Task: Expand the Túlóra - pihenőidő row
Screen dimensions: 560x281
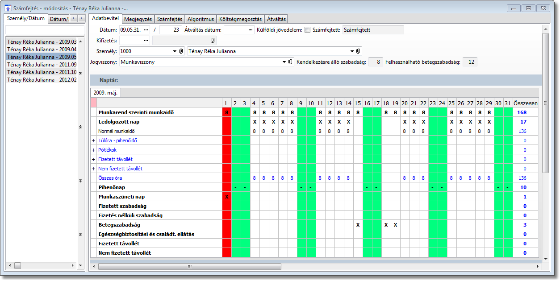Action: [93, 140]
